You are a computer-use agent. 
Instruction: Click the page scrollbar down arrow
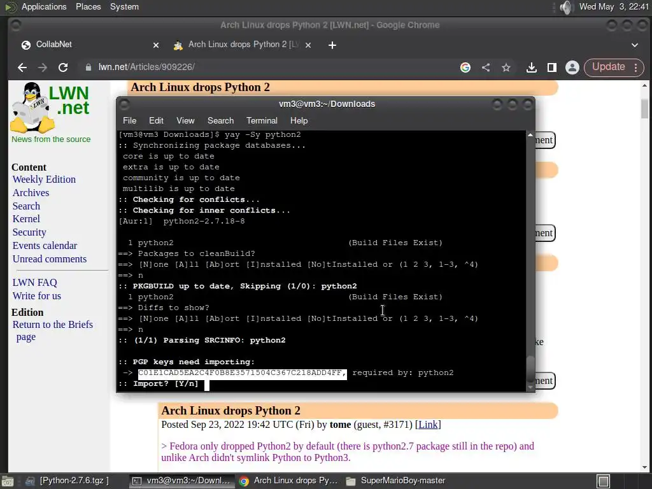644,467
